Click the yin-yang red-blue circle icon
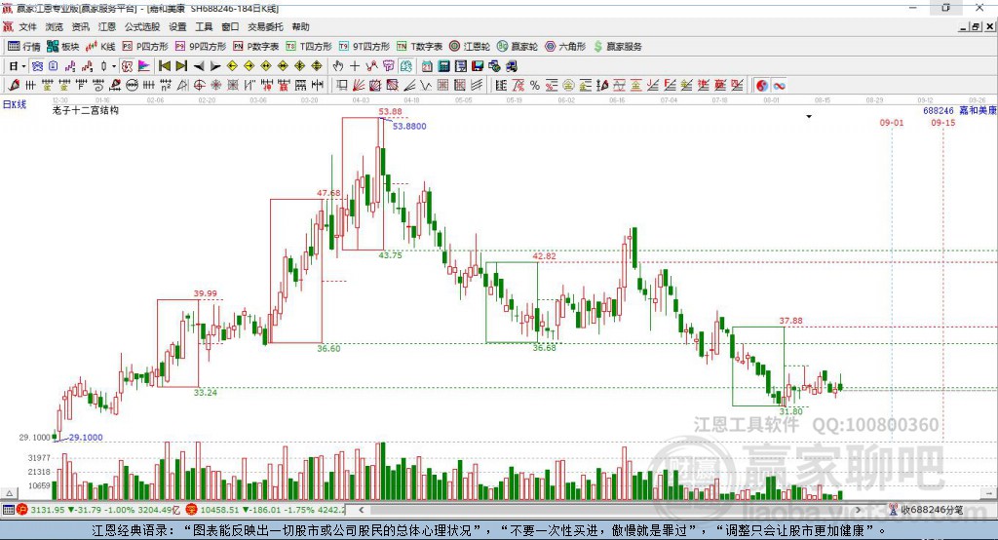The width and height of the screenshot is (998, 540). 762,86
